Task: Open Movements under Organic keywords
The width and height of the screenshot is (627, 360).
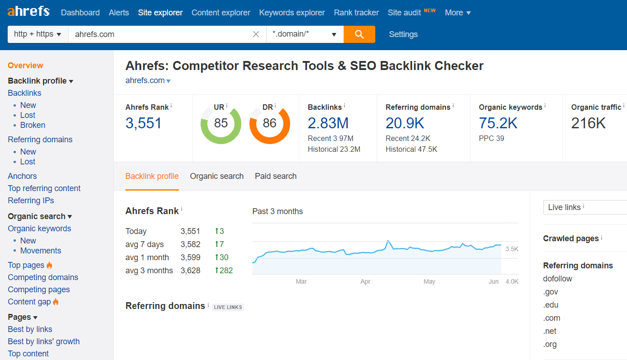Action: point(41,251)
